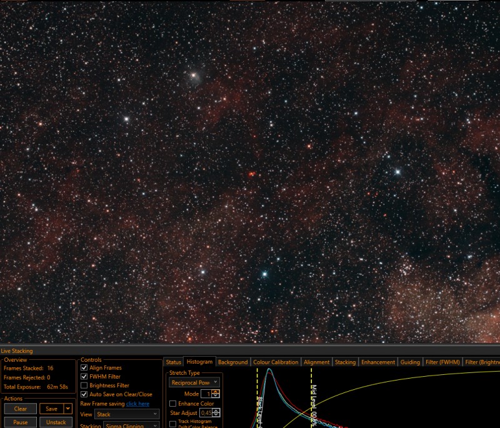
Task: Follow the Raw Frame saving 'click here' link
Action: (137, 404)
